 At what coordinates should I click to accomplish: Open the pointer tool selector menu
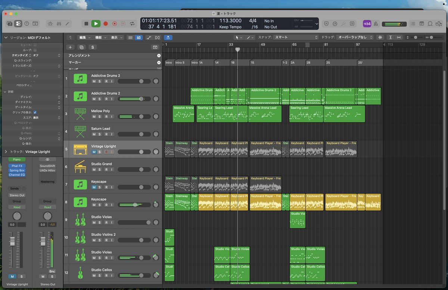[x=238, y=37]
